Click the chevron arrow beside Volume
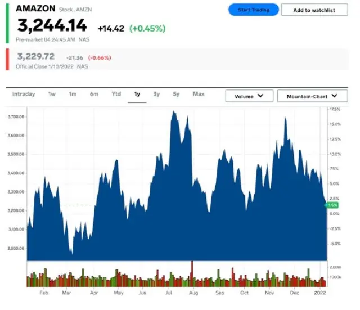The height and width of the screenshot is (310, 360). [x=260, y=96]
